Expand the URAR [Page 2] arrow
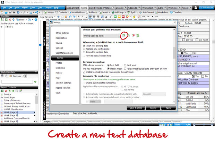This screenshot has width=215, height=142. coord(35,115)
